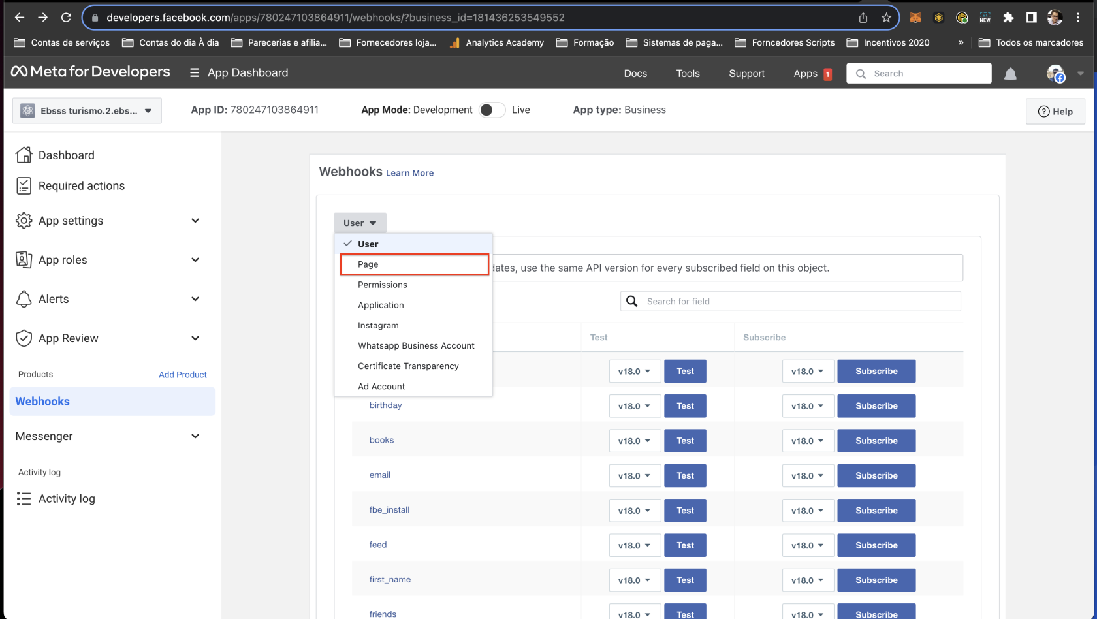Open Webhooks product in sidebar

(112, 402)
